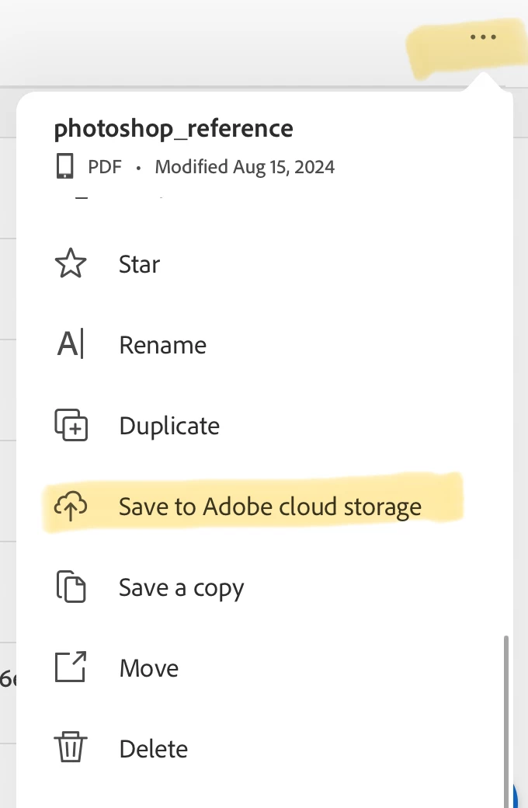Select the Delete option
Viewport: 528px width, 808px height.
[x=154, y=749]
